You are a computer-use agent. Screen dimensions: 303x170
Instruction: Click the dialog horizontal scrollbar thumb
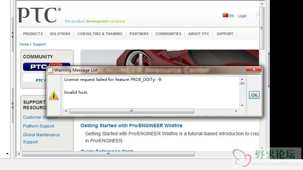click(132, 111)
